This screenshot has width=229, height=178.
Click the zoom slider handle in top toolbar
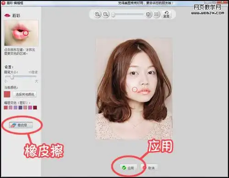pyautogui.click(x=113, y=15)
